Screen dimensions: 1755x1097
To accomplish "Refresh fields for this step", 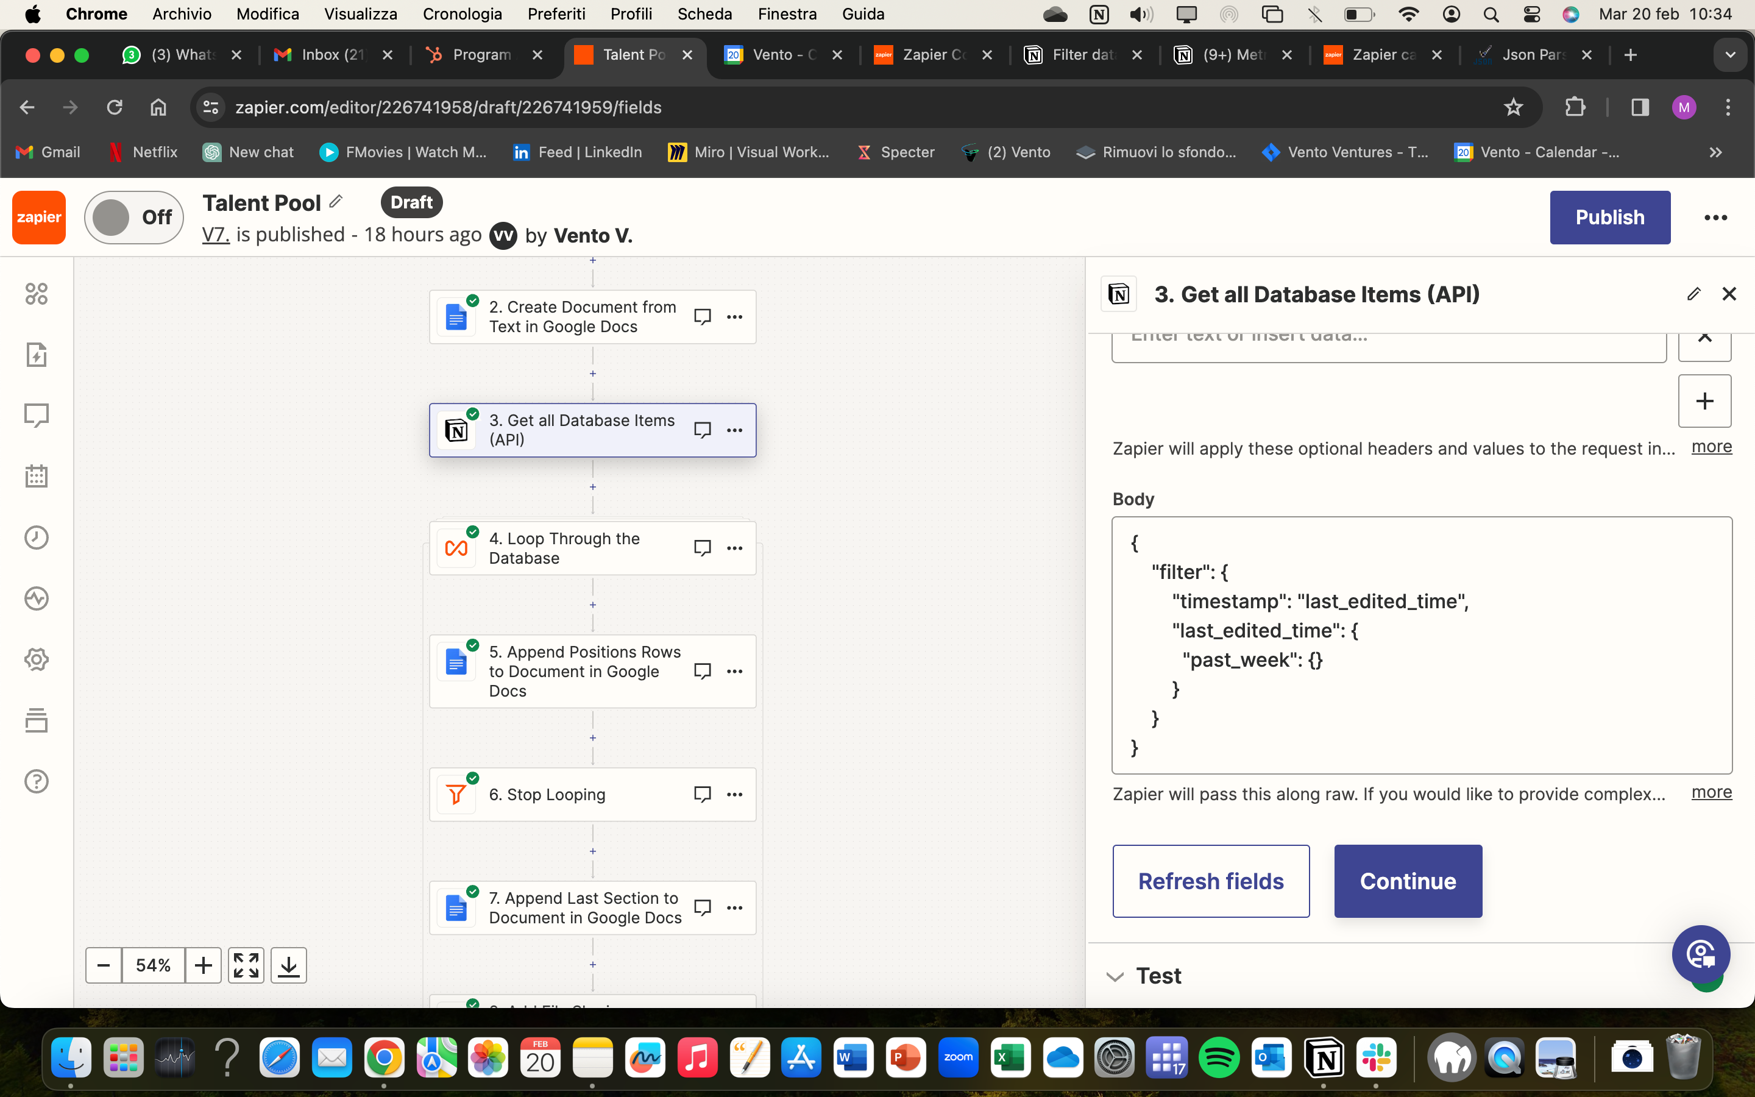I will [1211, 881].
